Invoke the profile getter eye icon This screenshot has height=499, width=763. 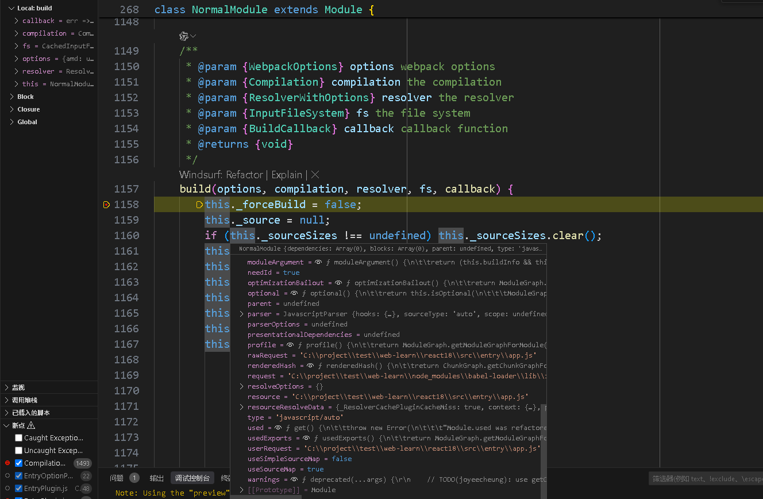(x=291, y=345)
